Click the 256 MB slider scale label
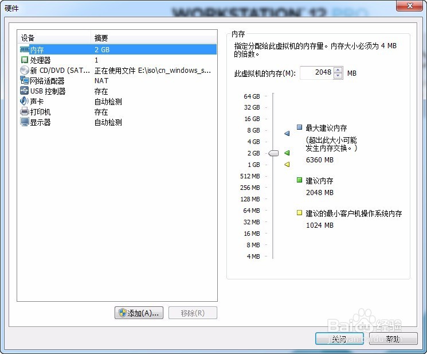The width and height of the screenshot is (427, 354). click(250, 188)
